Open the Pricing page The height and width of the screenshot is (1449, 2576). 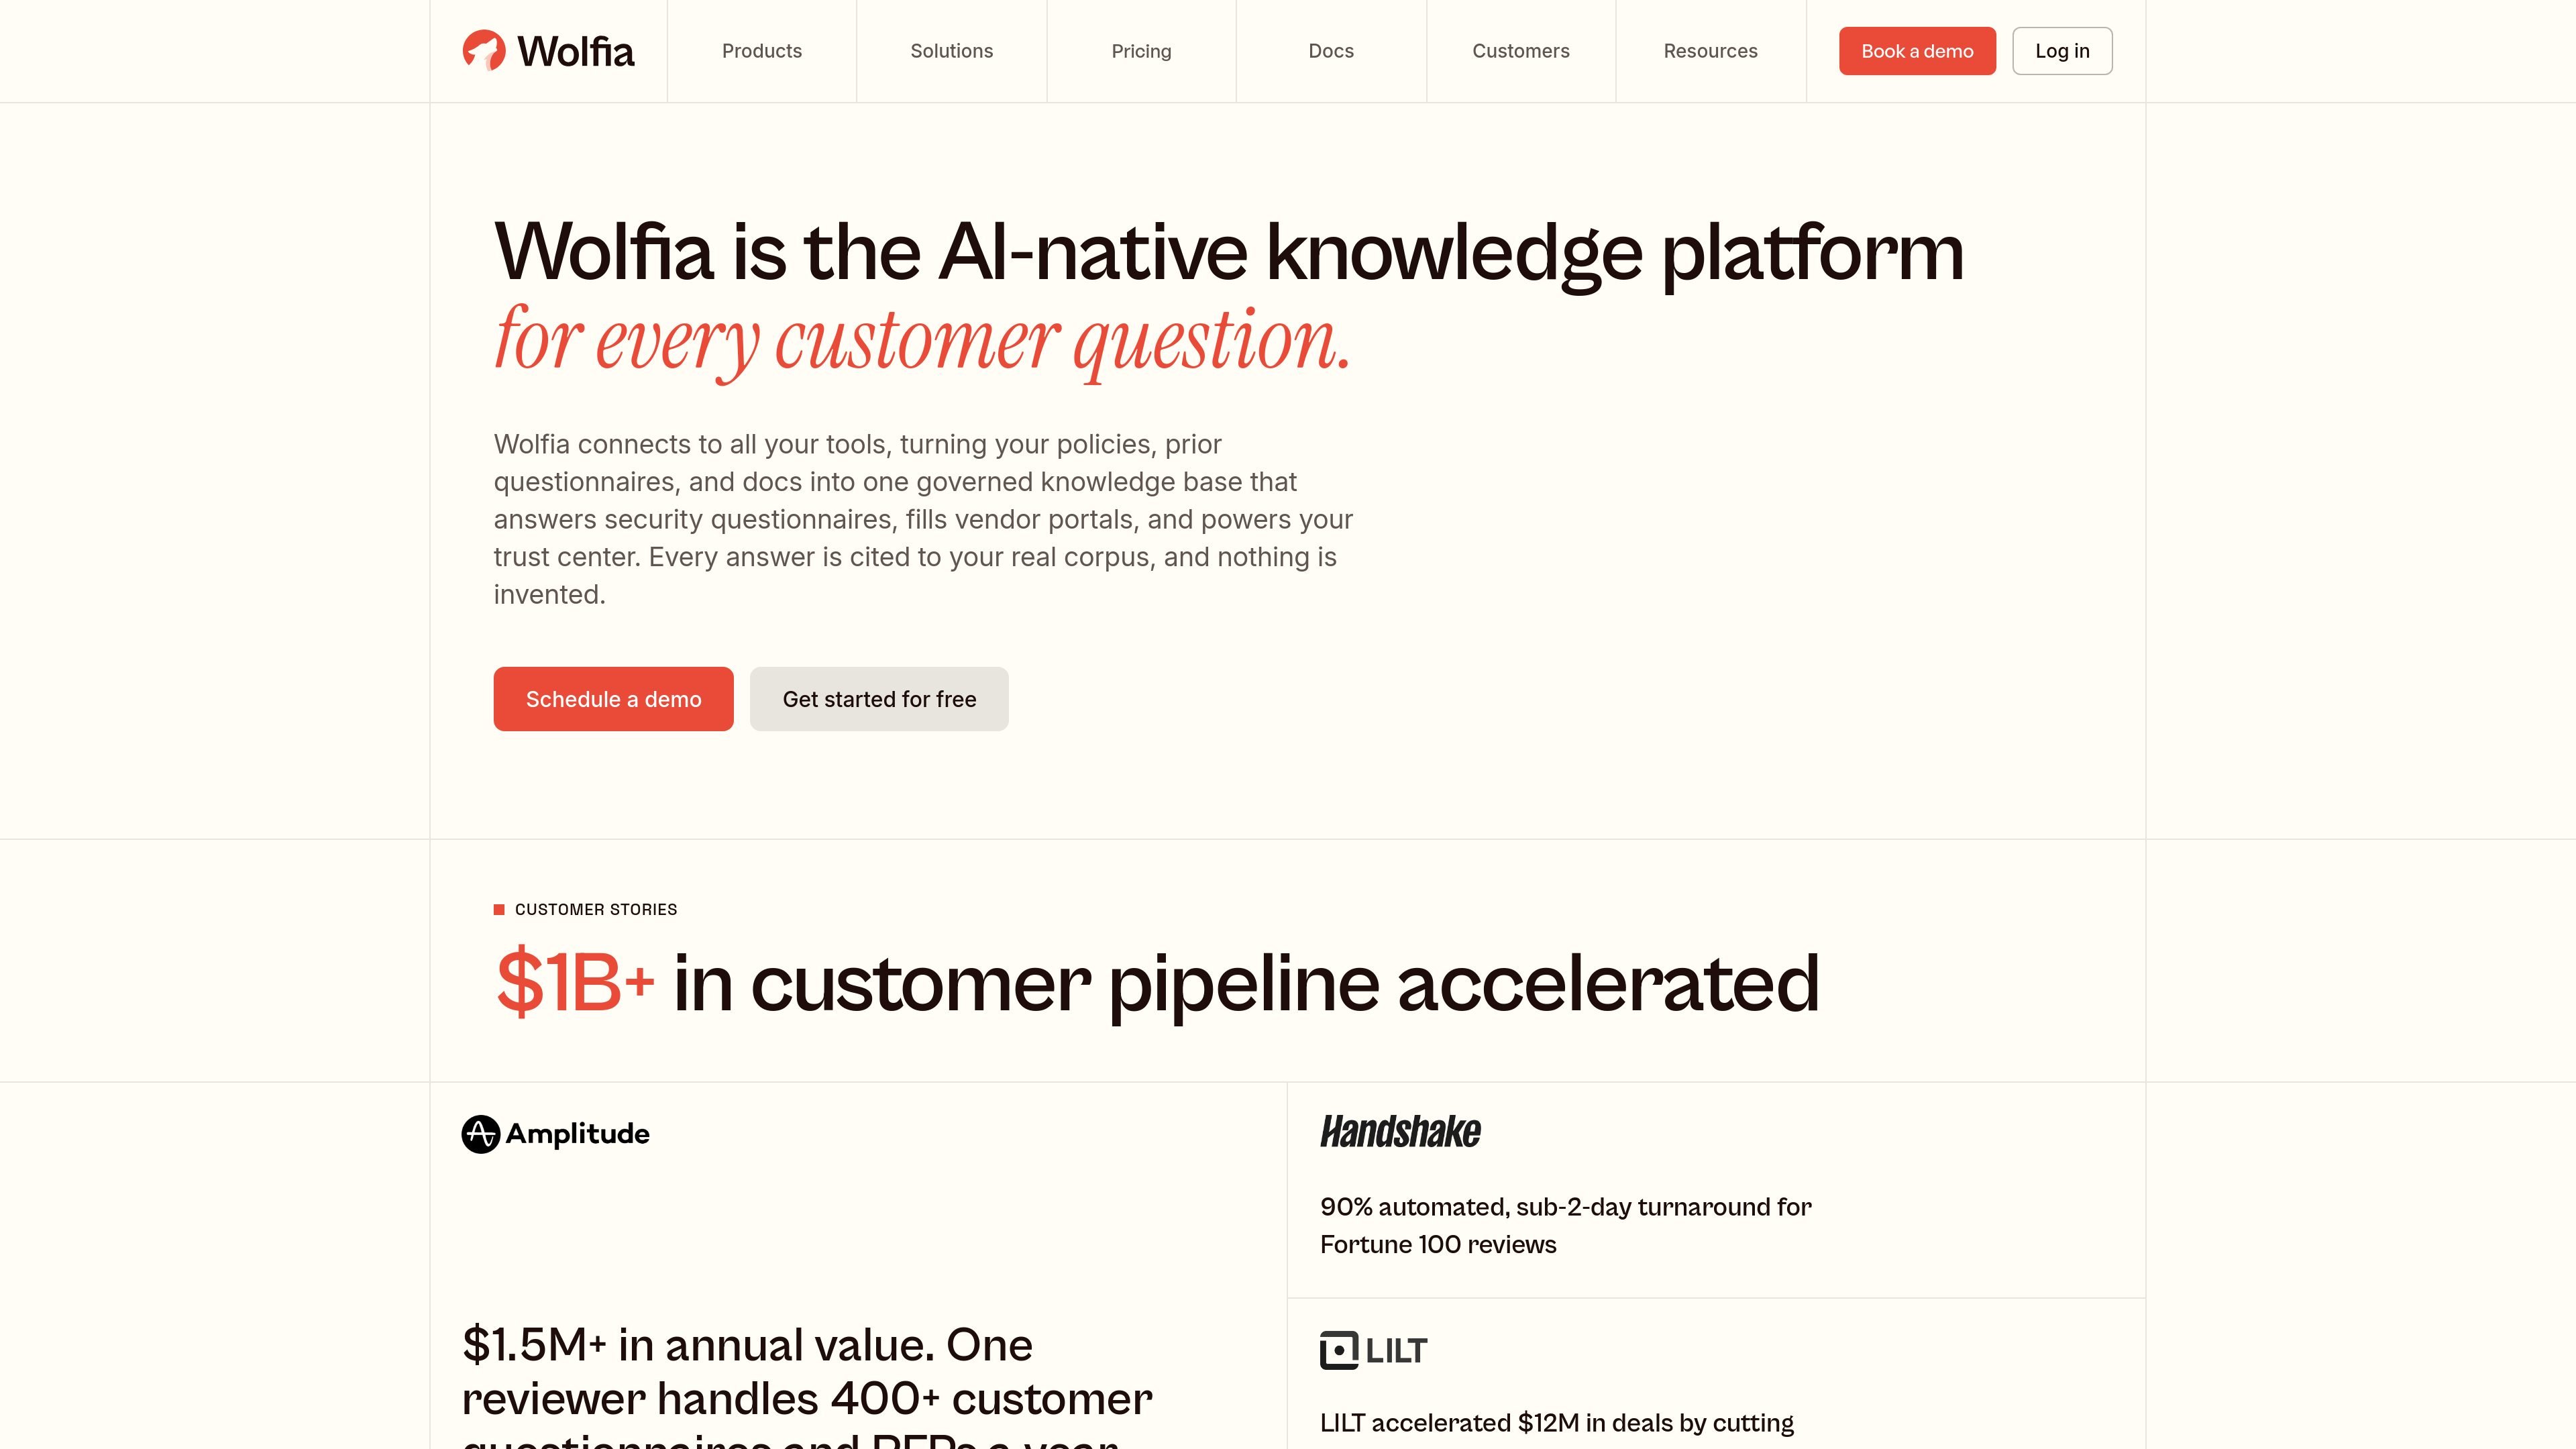1142,51
